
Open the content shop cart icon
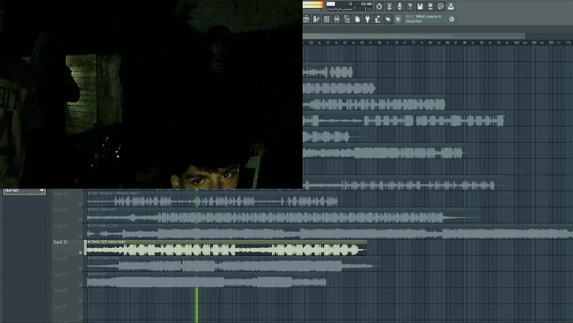(399, 19)
